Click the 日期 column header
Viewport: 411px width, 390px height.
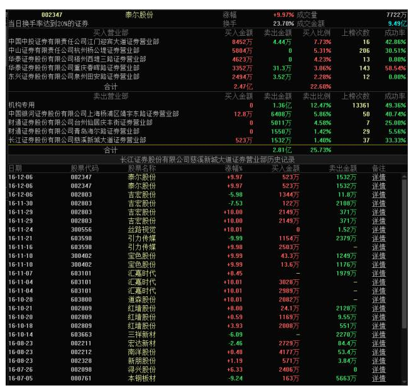click(x=15, y=168)
